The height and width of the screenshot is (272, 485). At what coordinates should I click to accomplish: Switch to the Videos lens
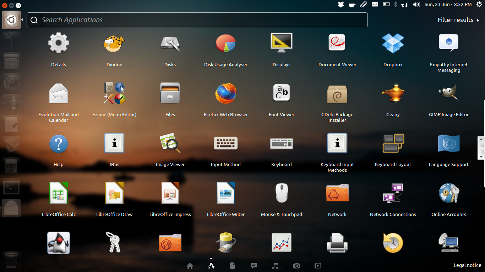318,266
